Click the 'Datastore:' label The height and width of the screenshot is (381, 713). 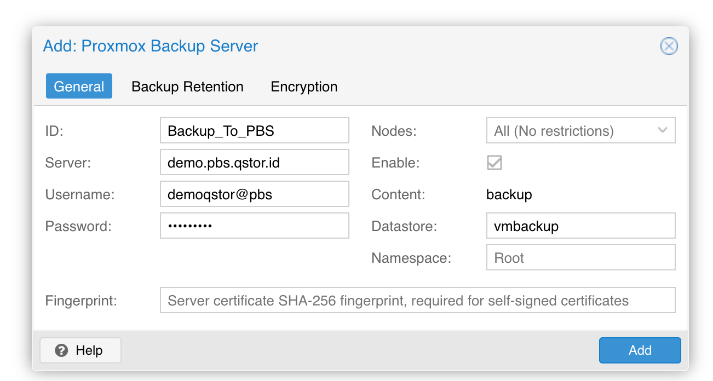[x=404, y=226]
